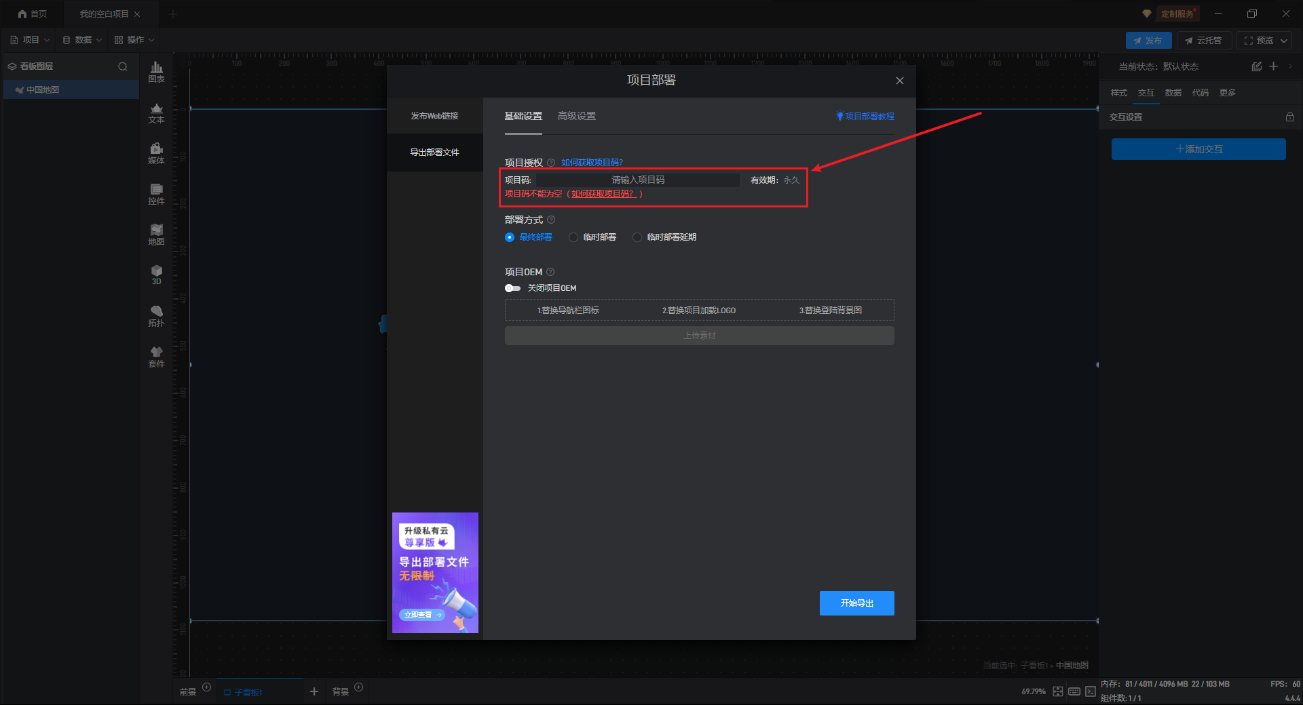
Task: Close the 项目部署 dialog
Action: 899,81
